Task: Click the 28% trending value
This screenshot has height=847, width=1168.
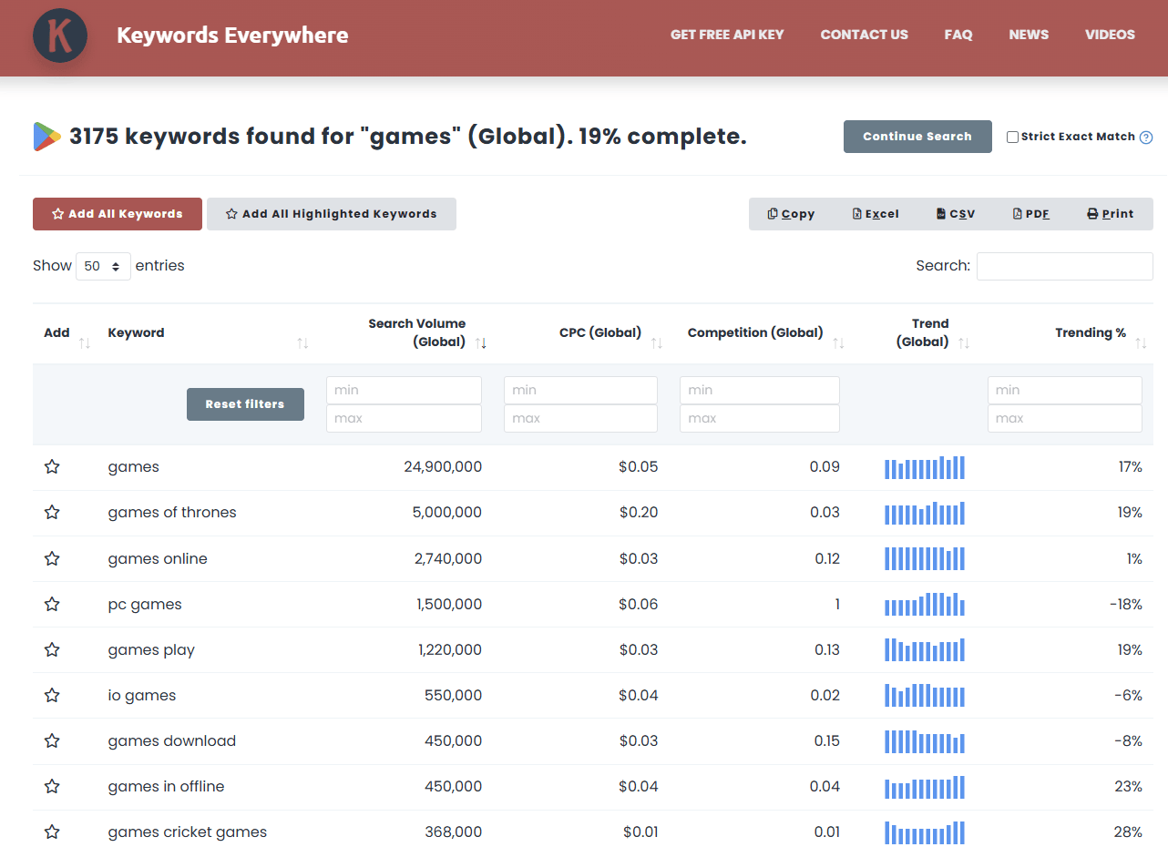Action: point(1130,832)
